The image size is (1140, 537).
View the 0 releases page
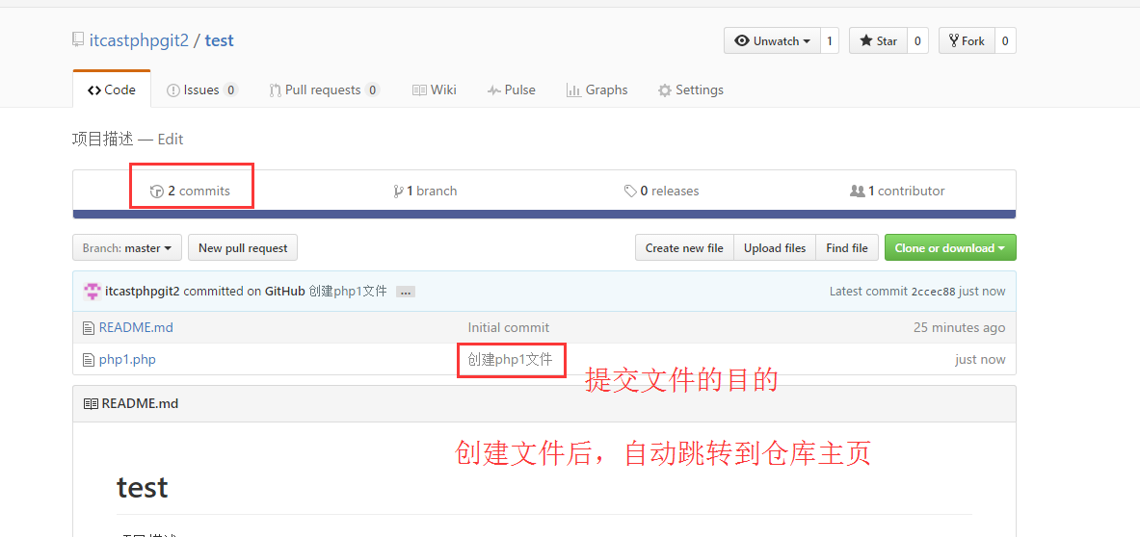click(x=662, y=191)
